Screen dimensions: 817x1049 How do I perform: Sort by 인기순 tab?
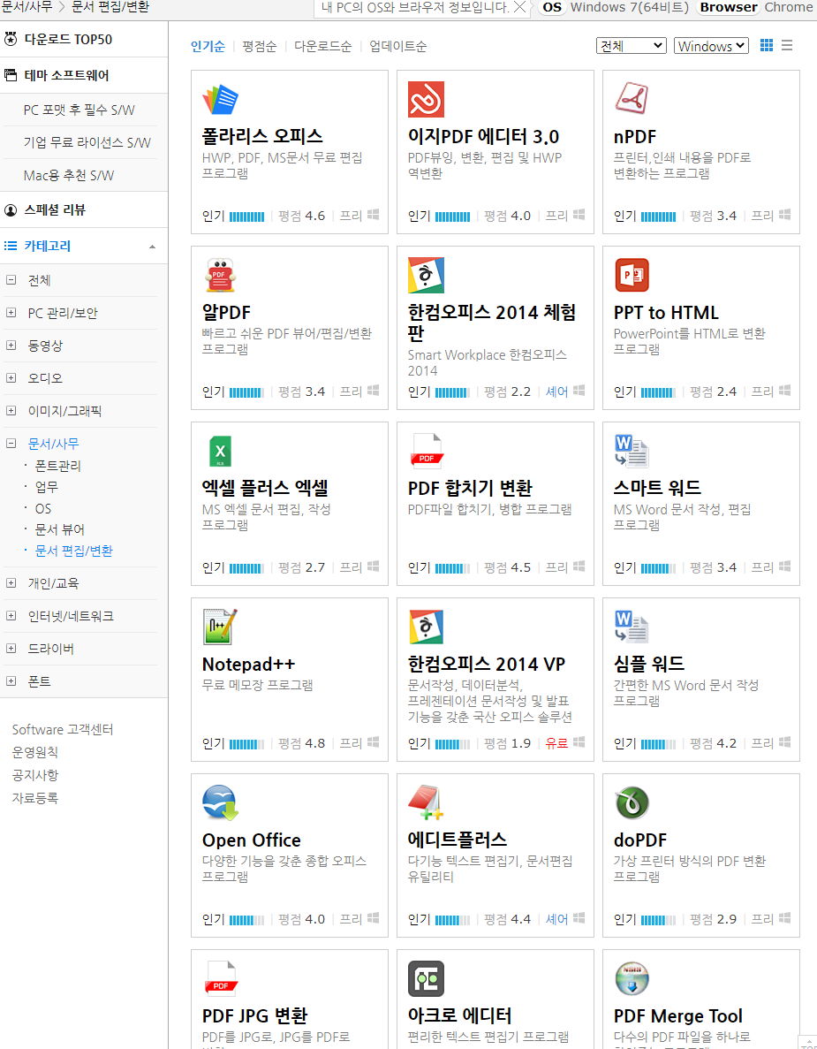208,46
